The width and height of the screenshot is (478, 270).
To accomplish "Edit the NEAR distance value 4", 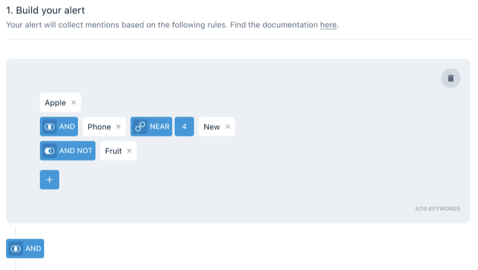I will [x=184, y=127].
